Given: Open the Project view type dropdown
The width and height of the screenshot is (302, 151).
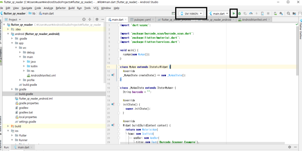Looking at the screenshot, I should click(13, 20).
